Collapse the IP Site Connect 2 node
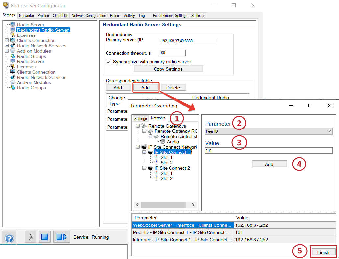 click(x=144, y=168)
